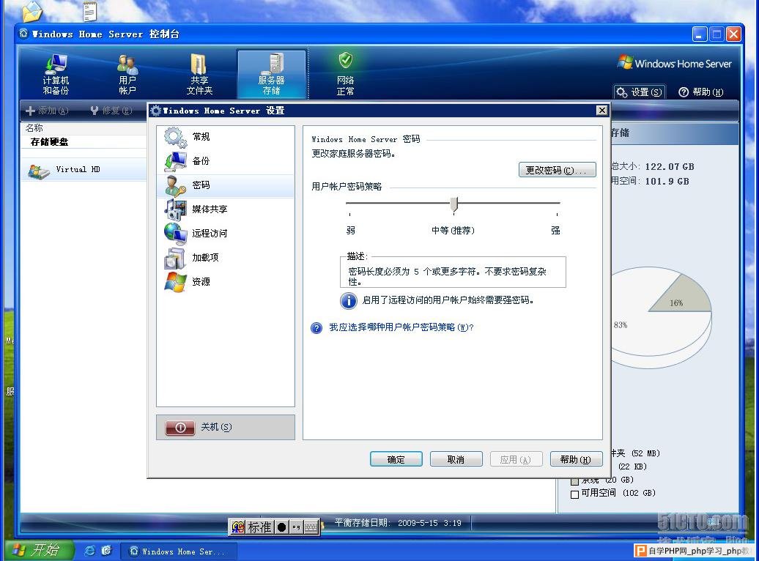The width and height of the screenshot is (759, 561).
Task: Click 添加 in the storage toolbar
Action: coord(47,111)
